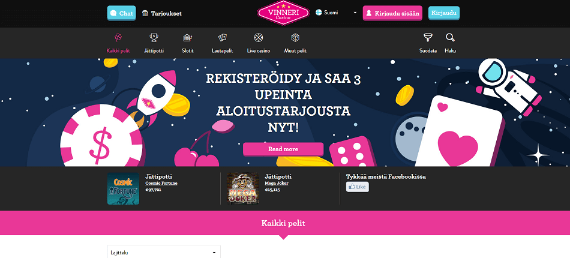Open the Mega Joker game thumbnail
This screenshot has height=258, width=570.
pyautogui.click(x=242, y=188)
